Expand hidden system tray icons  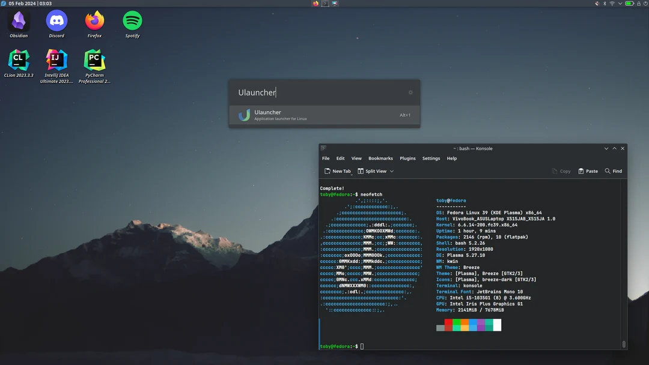click(620, 4)
